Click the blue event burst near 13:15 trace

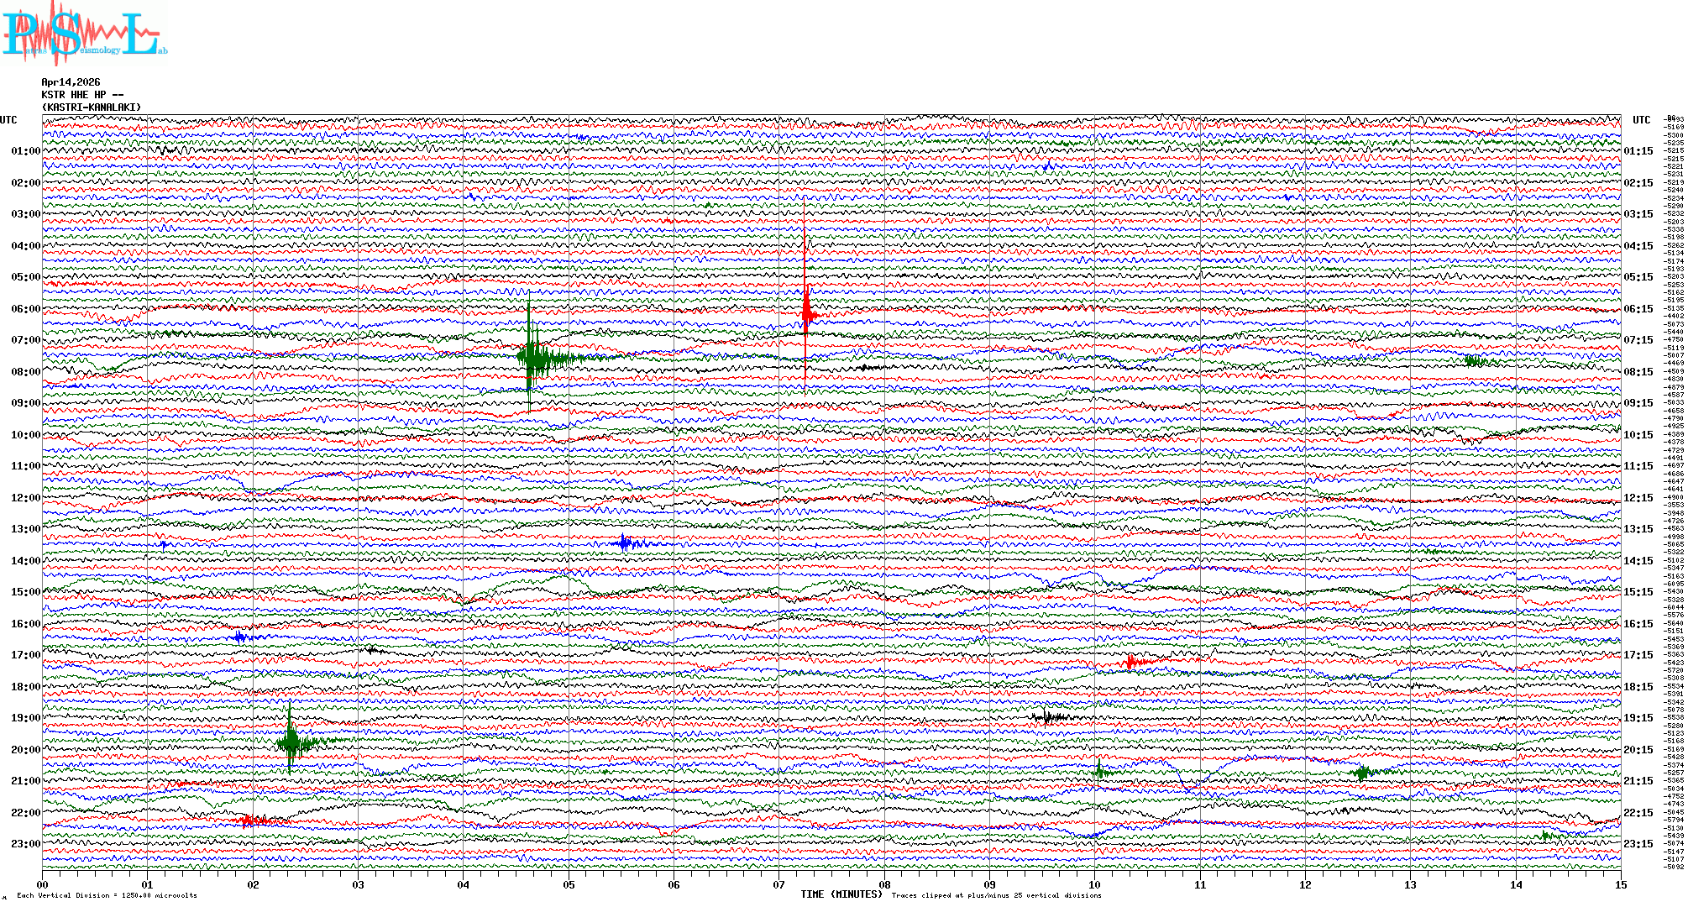pos(625,543)
